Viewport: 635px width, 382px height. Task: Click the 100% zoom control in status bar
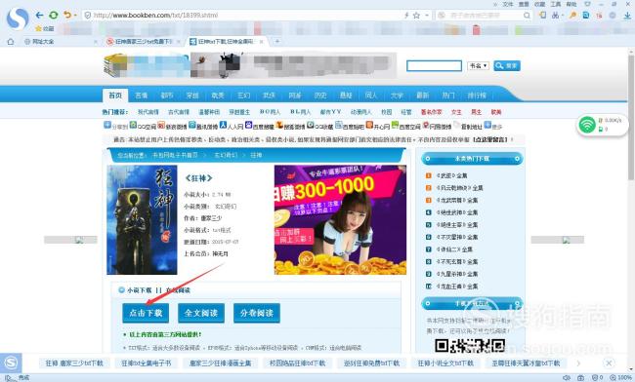(x=621, y=378)
